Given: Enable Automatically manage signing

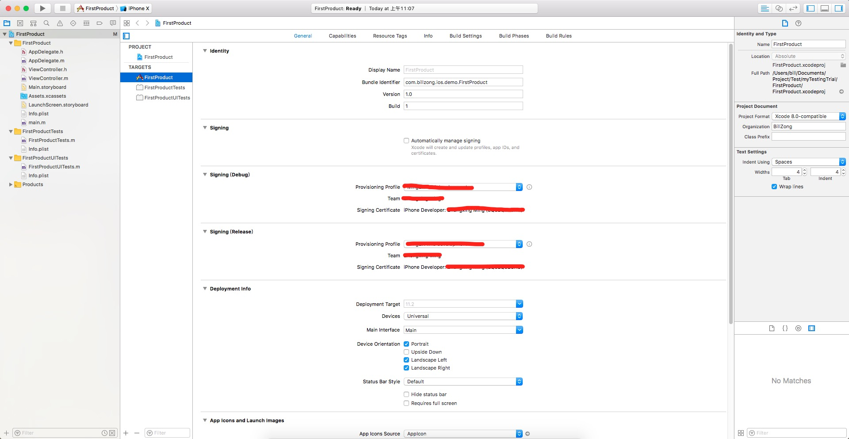Looking at the screenshot, I should click(406, 141).
